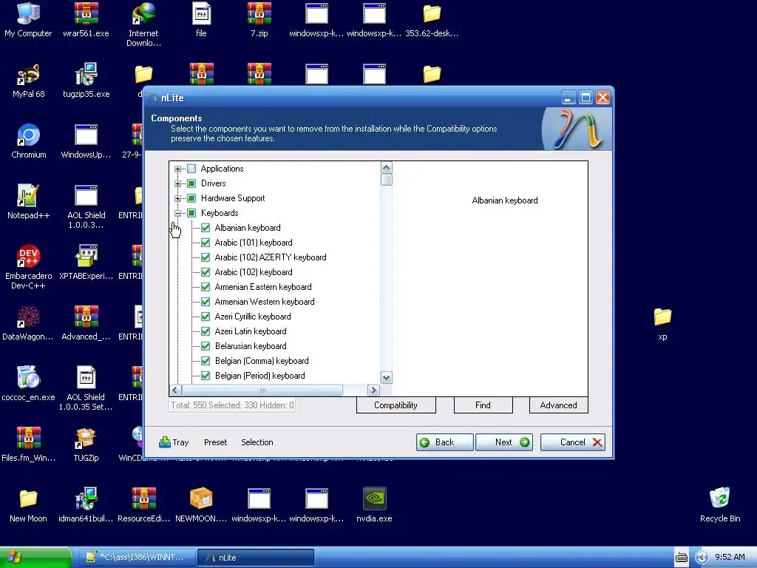Uncheck Albanian keyboard checkbox
This screenshot has width=757, height=568.
pyautogui.click(x=206, y=228)
